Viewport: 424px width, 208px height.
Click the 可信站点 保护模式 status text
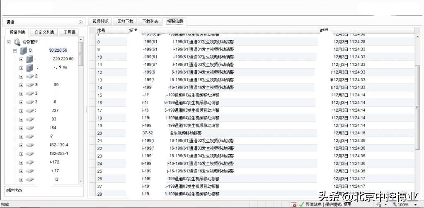[x=328, y=205]
